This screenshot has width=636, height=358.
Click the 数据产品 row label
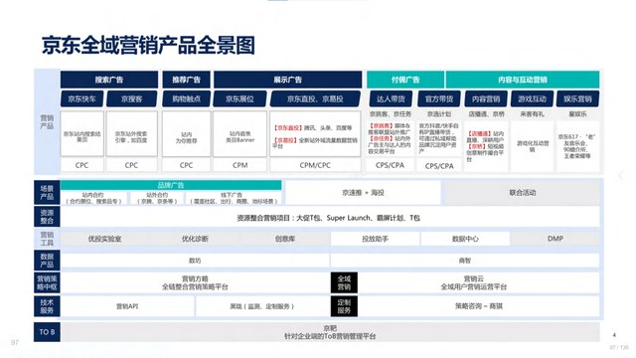[x=47, y=261]
